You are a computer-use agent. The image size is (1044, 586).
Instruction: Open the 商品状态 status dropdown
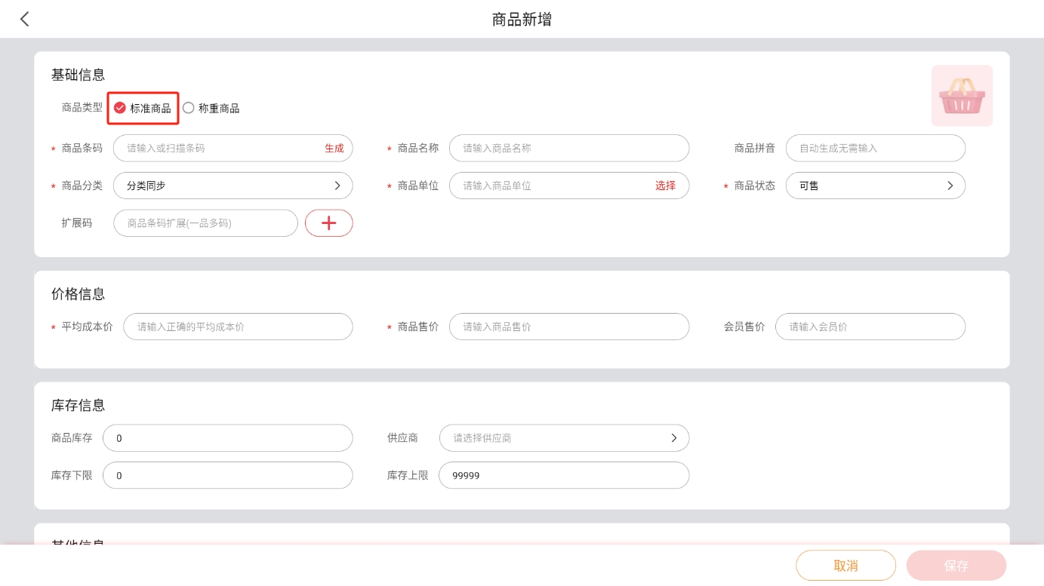[x=875, y=186]
